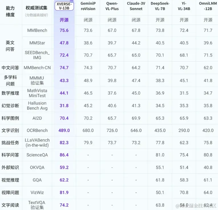Click Claude-3V Sonnet's MMStar score 44.2
The width and height of the screenshot is (218, 210).
click(136, 43)
